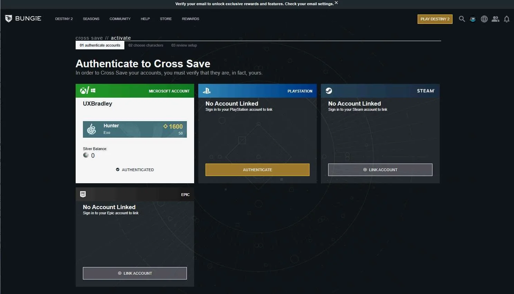Select the 02 choose characters tab
This screenshot has height=294, width=514.
click(146, 45)
